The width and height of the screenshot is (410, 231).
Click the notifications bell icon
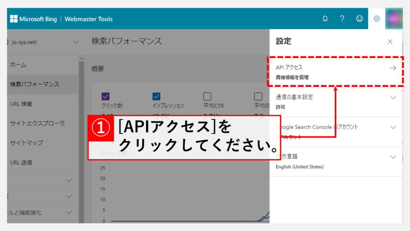(325, 19)
